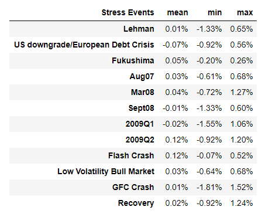Select the Recovery row label
The height and width of the screenshot is (217, 272).
[136, 203]
